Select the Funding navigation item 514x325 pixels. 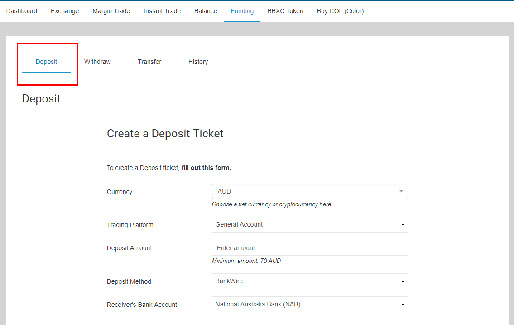click(242, 11)
